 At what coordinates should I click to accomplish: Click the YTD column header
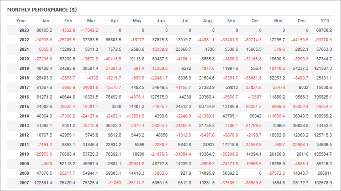tap(325, 21)
